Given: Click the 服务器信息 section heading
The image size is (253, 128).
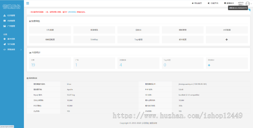Looking at the screenshot, I should tap(32, 78).
